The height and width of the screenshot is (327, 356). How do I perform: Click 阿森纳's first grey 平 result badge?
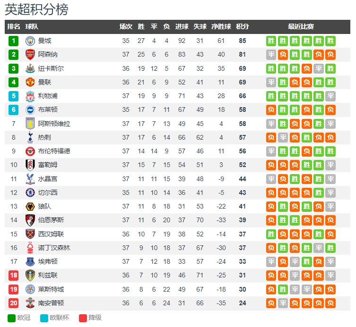[271, 55]
